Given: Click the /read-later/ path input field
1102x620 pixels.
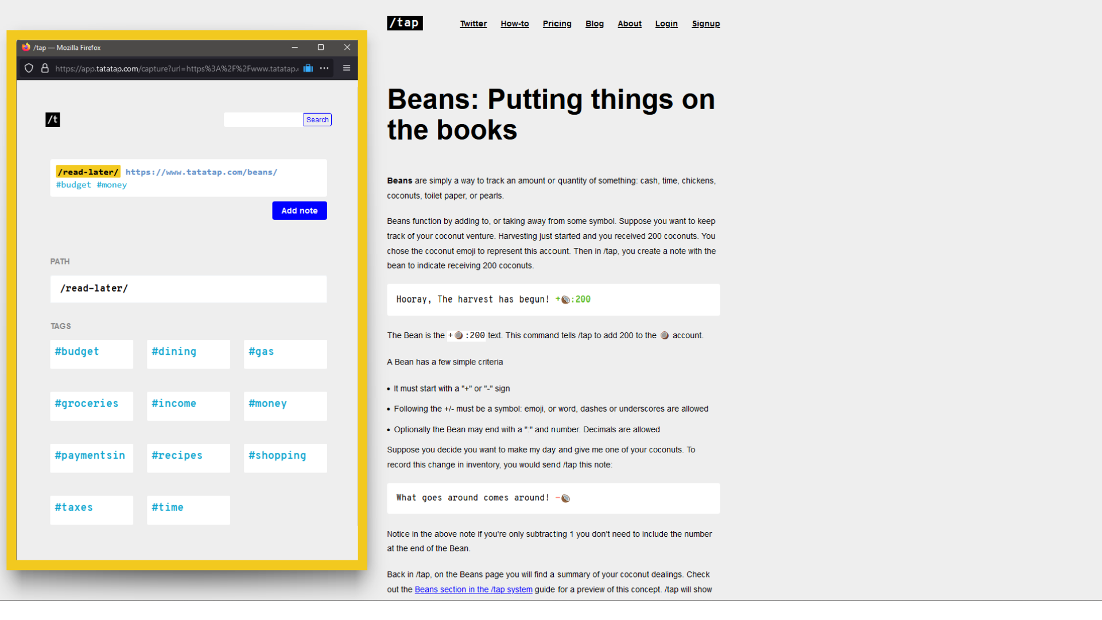Looking at the screenshot, I should click(188, 289).
